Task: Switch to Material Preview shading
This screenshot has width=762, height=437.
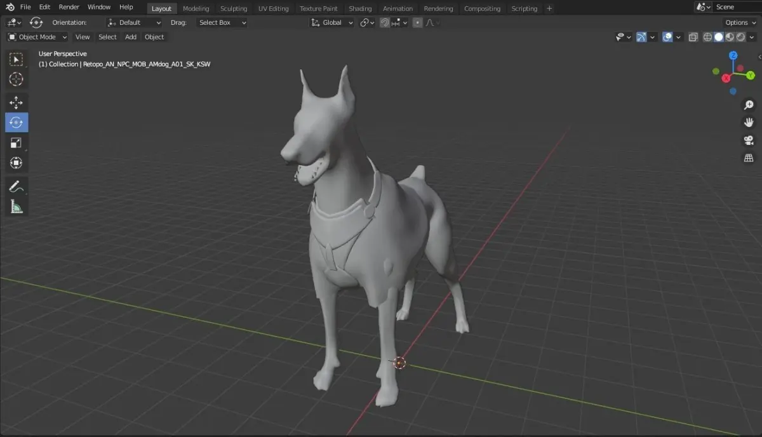Action: coord(730,37)
